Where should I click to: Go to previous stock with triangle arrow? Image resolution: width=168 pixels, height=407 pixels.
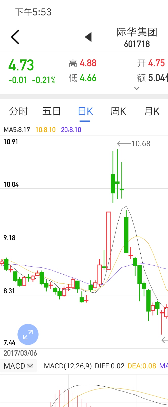(88, 37)
